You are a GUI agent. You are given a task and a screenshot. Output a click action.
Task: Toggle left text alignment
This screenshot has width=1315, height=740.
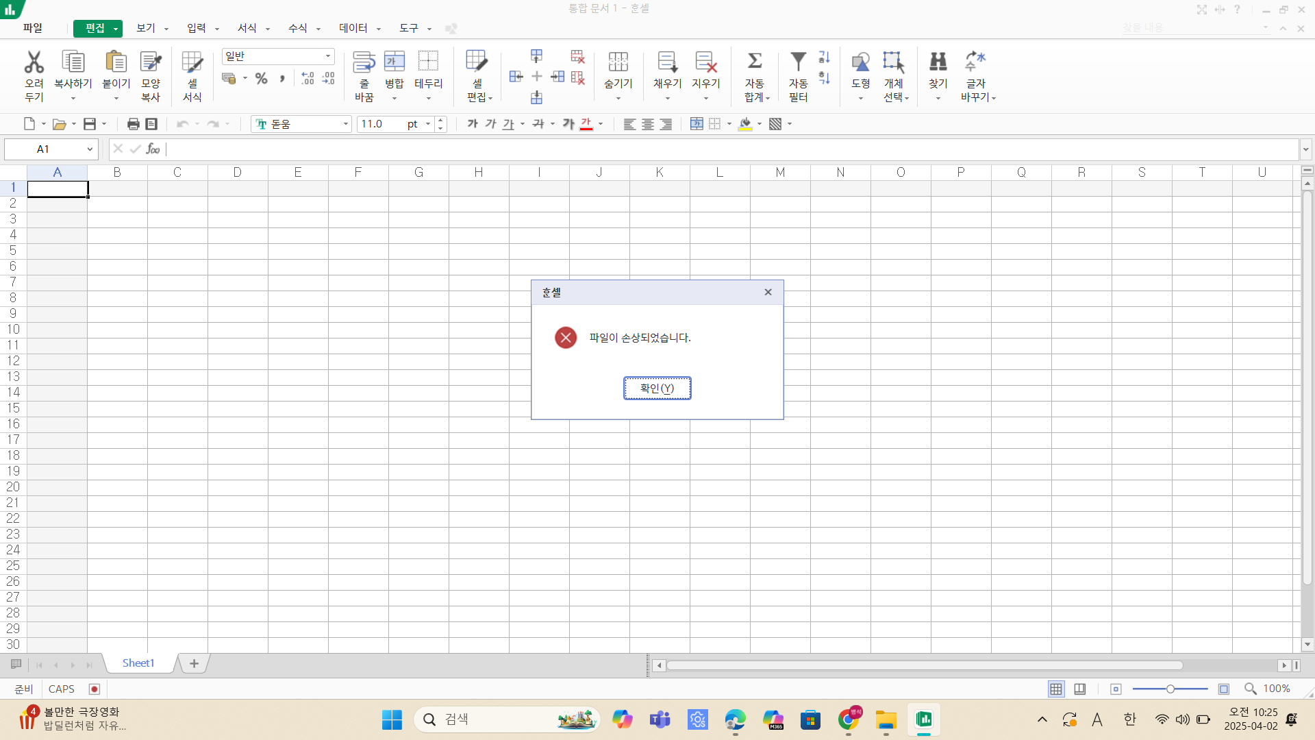pyautogui.click(x=629, y=124)
